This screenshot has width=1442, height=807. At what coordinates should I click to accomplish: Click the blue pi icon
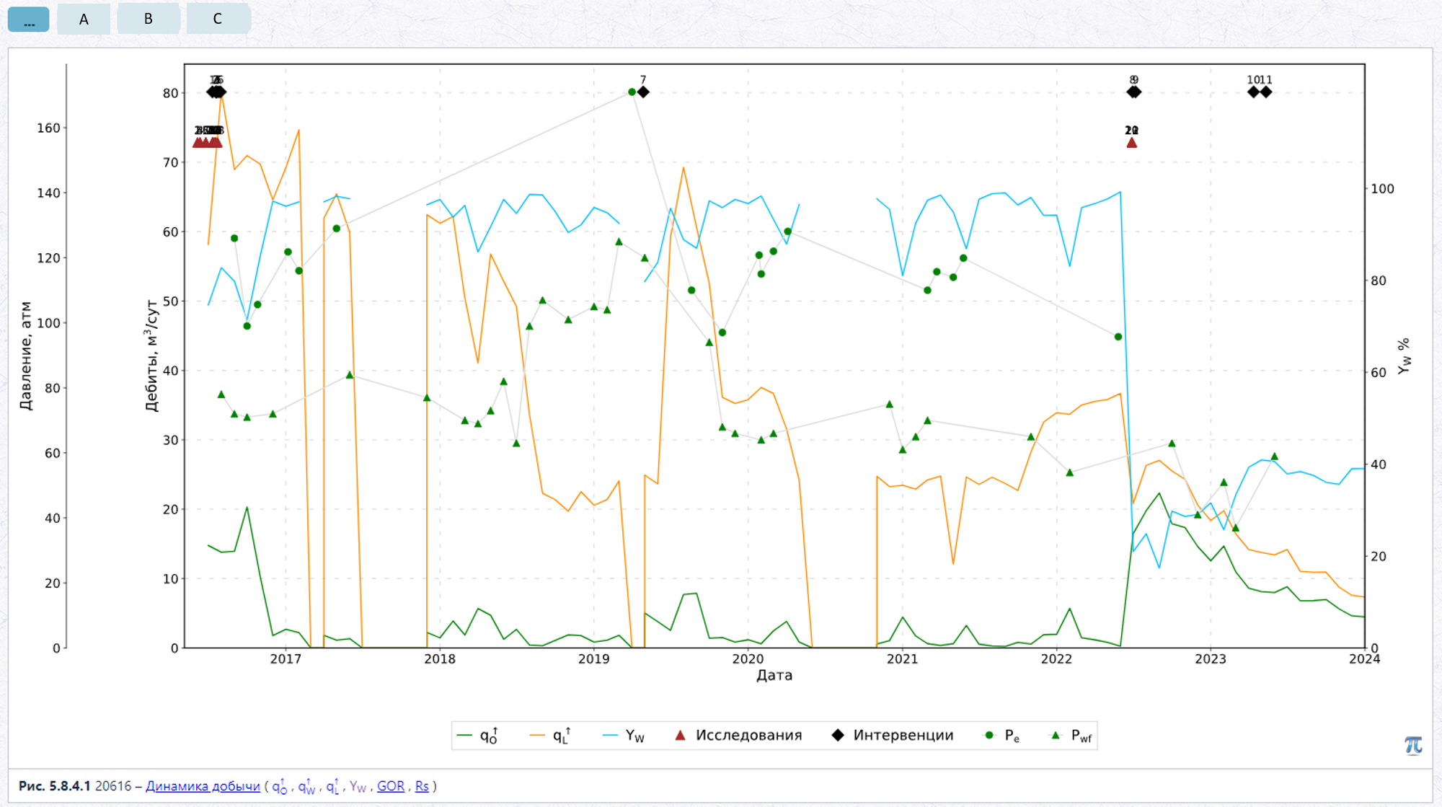1413,745
